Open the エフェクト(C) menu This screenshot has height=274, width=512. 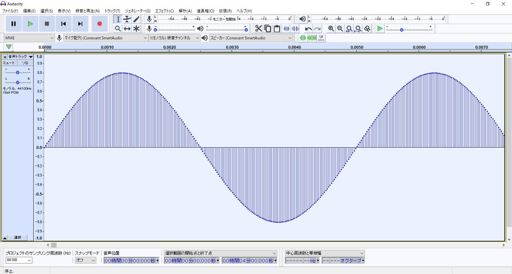(164, 11)
